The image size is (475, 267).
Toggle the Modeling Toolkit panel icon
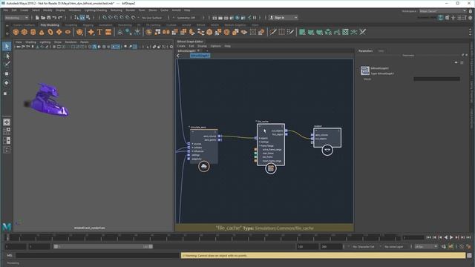pyautogui.click(x=441, y=18)
